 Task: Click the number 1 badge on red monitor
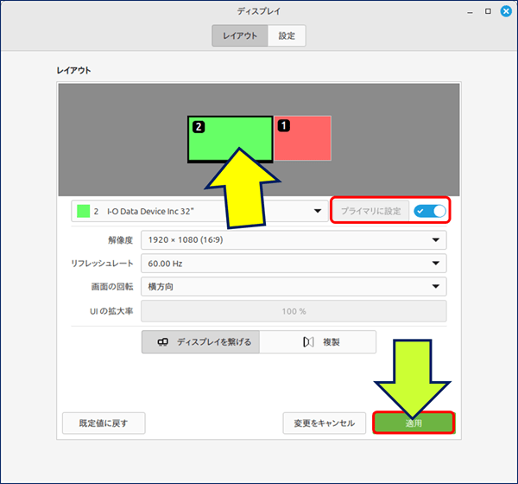[284, 125]
